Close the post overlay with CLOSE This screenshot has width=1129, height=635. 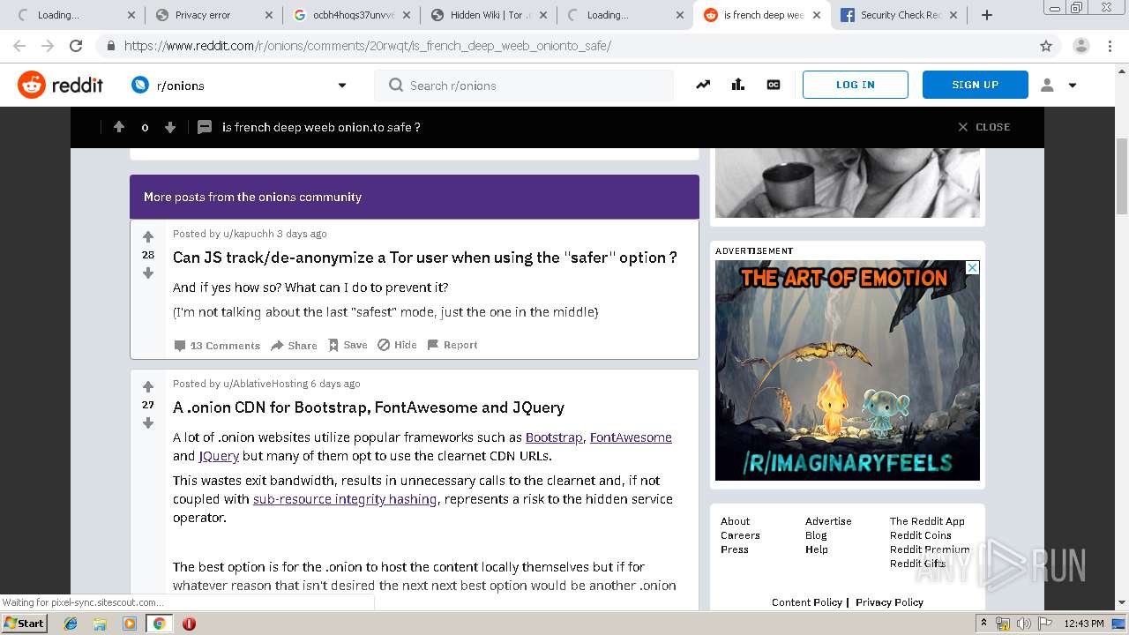[x=983, y=127]
